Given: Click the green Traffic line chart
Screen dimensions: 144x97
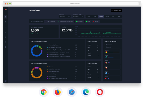Looking at the screenshot, I should coord(100,33).
